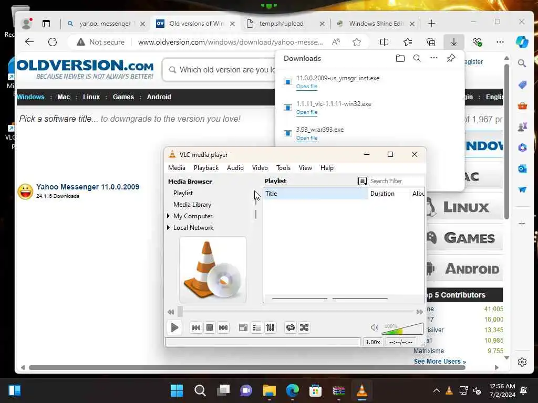Image resolution: width=538 pixels, height=403 pixels.
Task: Click VLC slower playback arrows icon
Action: 171,312
